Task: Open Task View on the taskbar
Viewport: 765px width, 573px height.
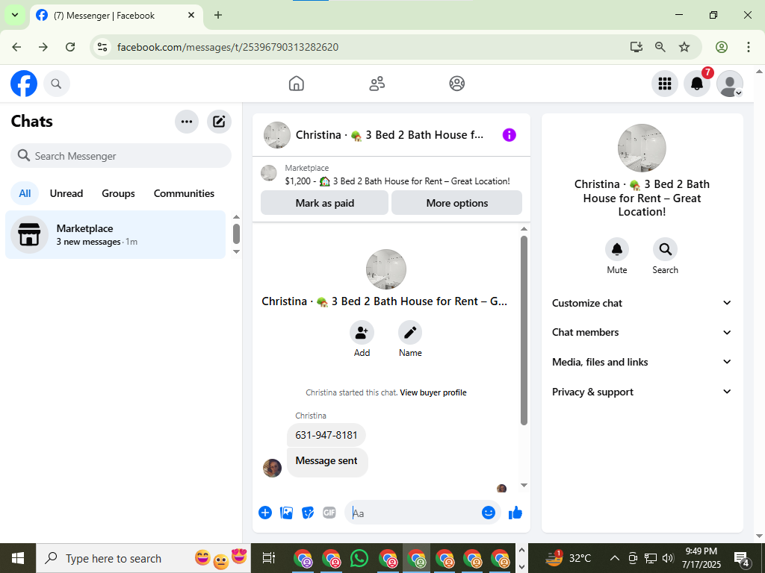Action: pyautogui.click(x=269, y=558)
